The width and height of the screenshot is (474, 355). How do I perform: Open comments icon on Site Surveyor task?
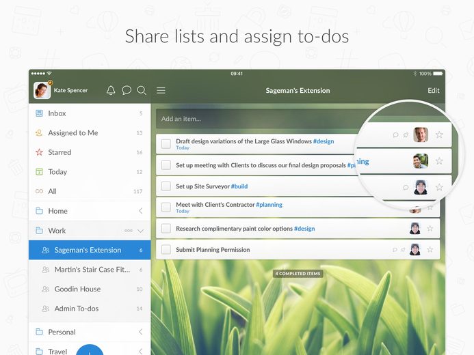(x=406, y=187)
